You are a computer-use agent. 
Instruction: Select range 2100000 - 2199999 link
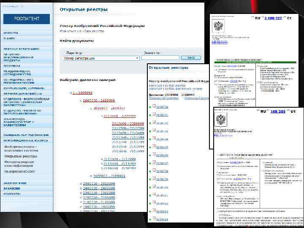click(99, 202)
